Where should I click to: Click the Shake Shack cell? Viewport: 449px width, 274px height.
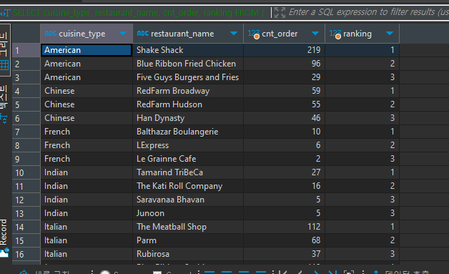coord(188,50)
